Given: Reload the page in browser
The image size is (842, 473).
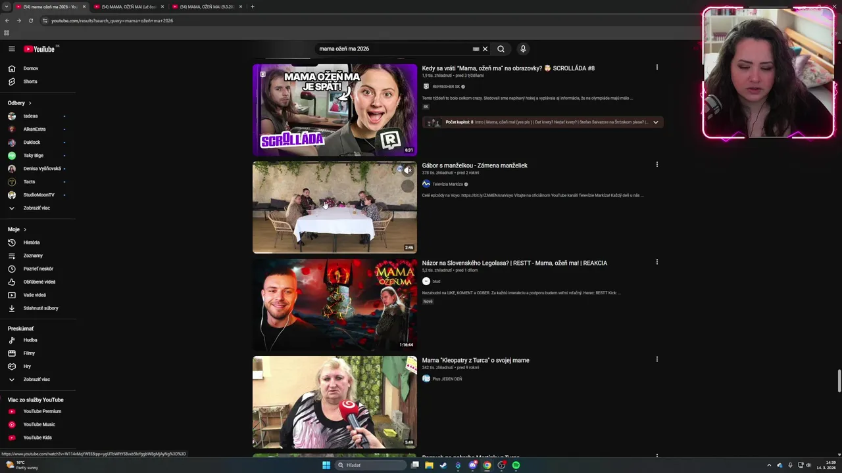Looking at the screenshot, I should pyautogui.click(x=30, y=20).
